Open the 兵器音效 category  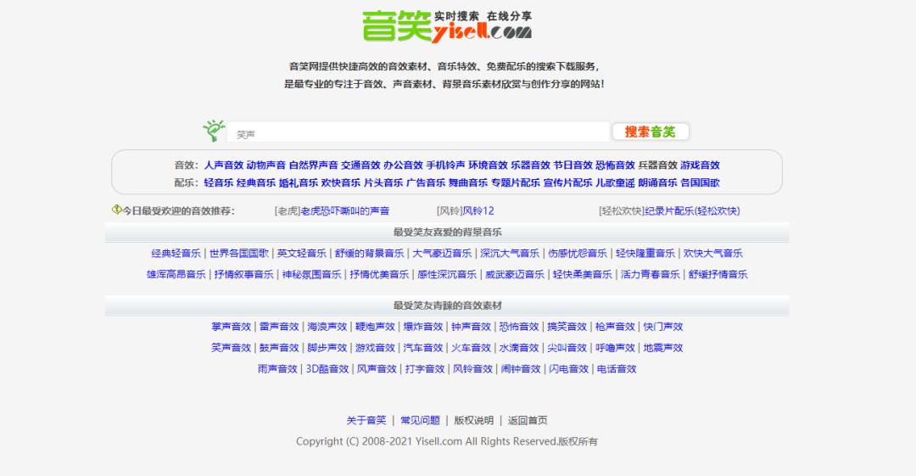coord(658,165)
